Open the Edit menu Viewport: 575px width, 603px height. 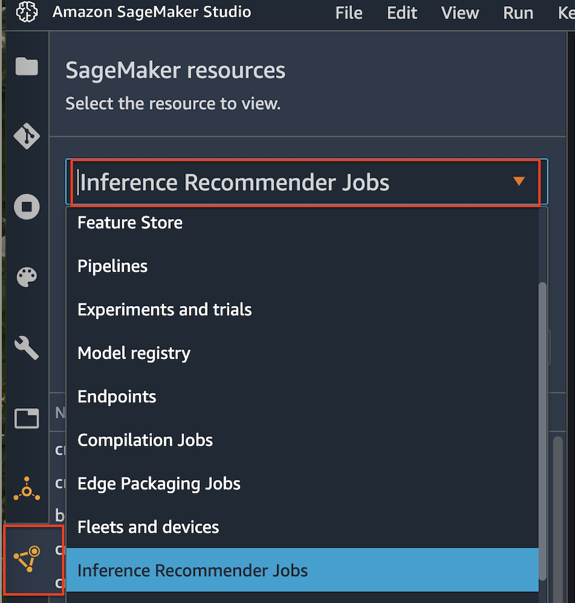tap(402, 13)
